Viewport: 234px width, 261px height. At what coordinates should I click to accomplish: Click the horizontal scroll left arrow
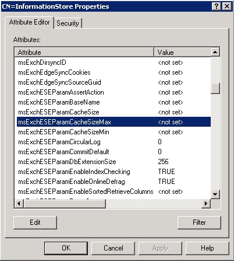click(x=19, y=204)
